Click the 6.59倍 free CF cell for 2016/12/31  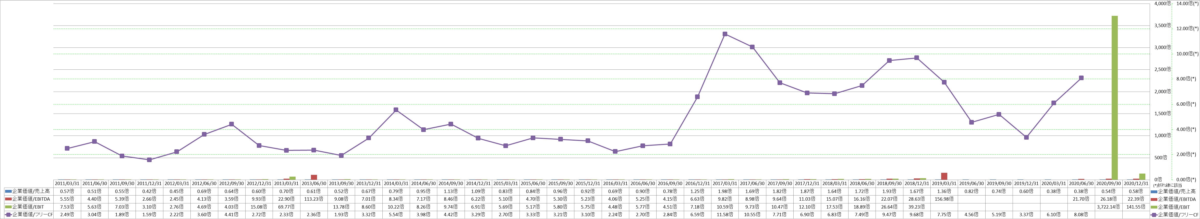coord(697,215)
